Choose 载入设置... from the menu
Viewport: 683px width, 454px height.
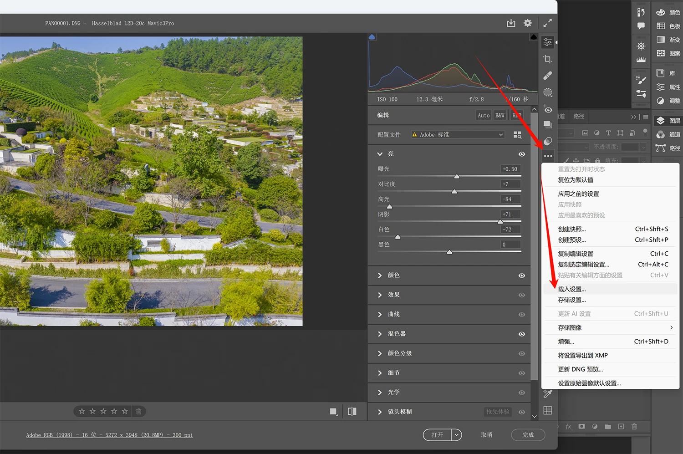pyautogui.click(x=572, y=289)
